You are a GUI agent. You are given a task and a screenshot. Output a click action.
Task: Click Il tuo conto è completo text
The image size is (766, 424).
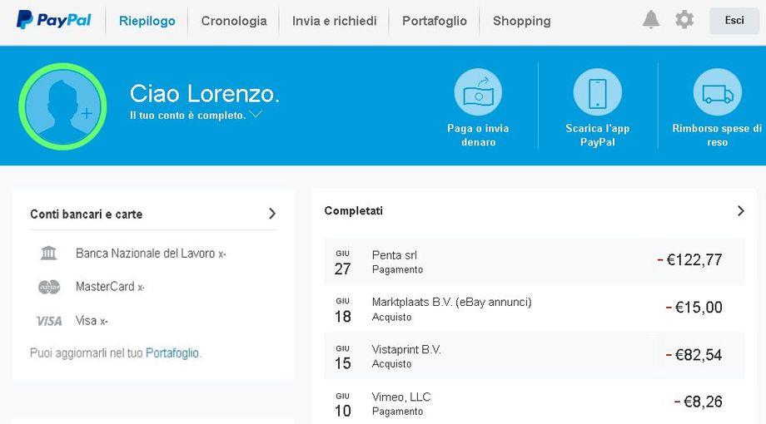coord(187,116)
